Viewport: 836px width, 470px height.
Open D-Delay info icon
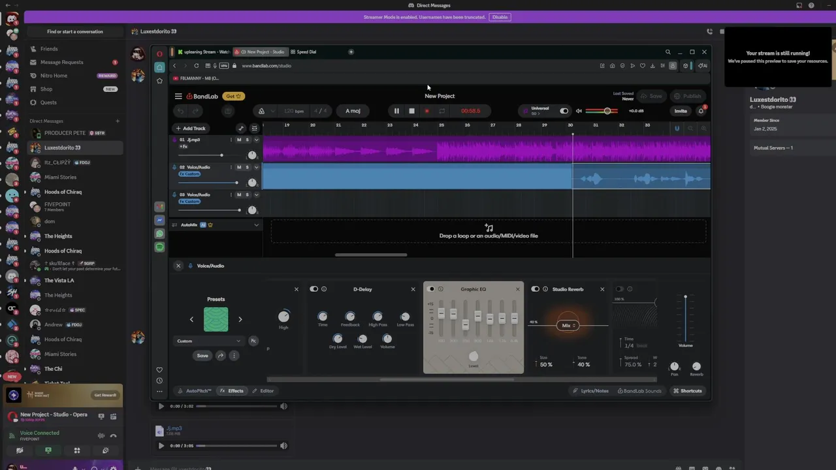(x=324, y=289)
